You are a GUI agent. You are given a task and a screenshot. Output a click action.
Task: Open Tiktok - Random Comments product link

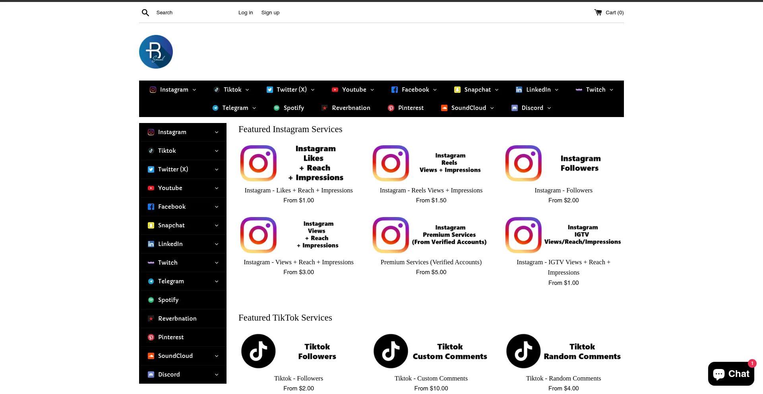click(x=564, y=379)
